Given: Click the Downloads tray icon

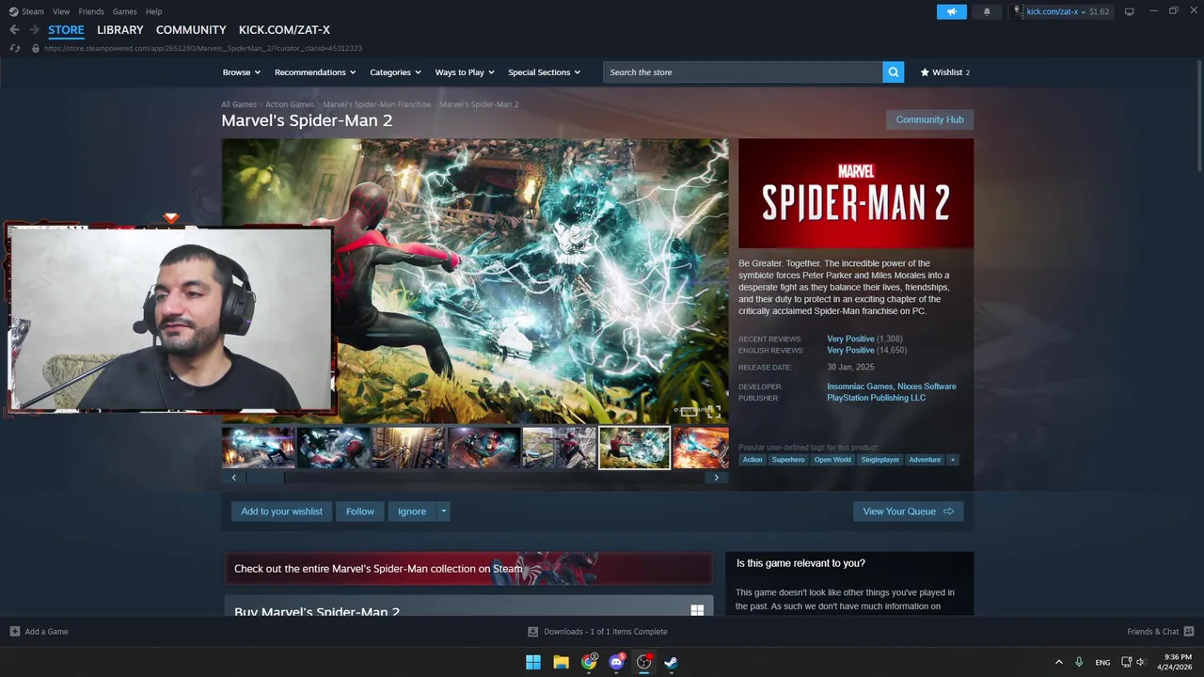Looking at the screenshot, I should 532,632.
